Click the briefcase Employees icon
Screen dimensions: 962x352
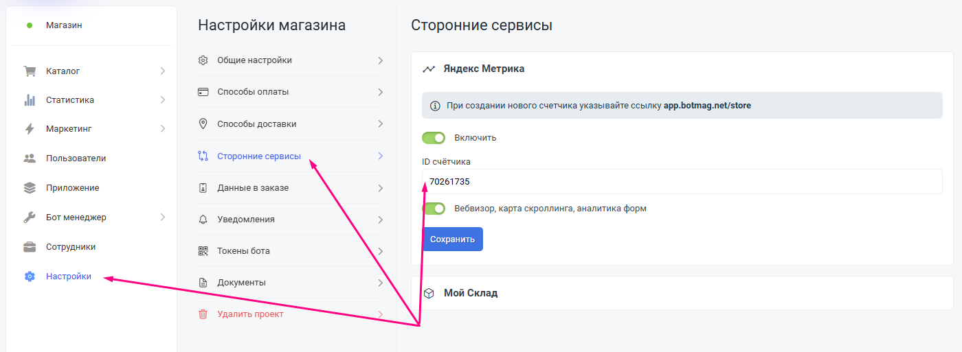coord(30,247)
